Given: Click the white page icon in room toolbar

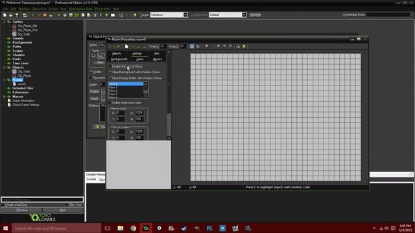Looking at the screenshot, I should tap(126, 47).
